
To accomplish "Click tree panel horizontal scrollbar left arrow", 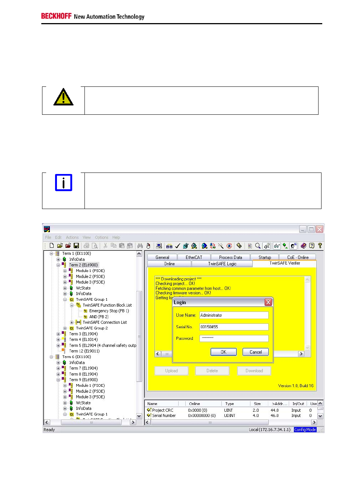I will [47, 422].
